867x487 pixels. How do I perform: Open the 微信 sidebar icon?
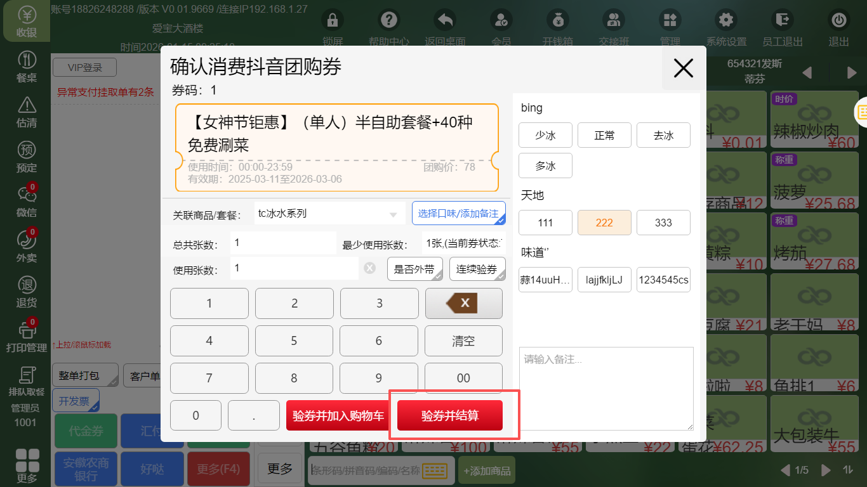tap(27, 200)
